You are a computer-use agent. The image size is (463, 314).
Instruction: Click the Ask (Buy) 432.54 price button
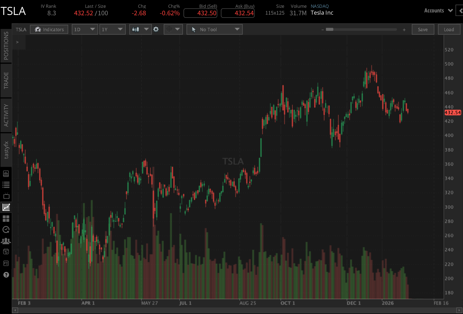(x=238, y=13)
